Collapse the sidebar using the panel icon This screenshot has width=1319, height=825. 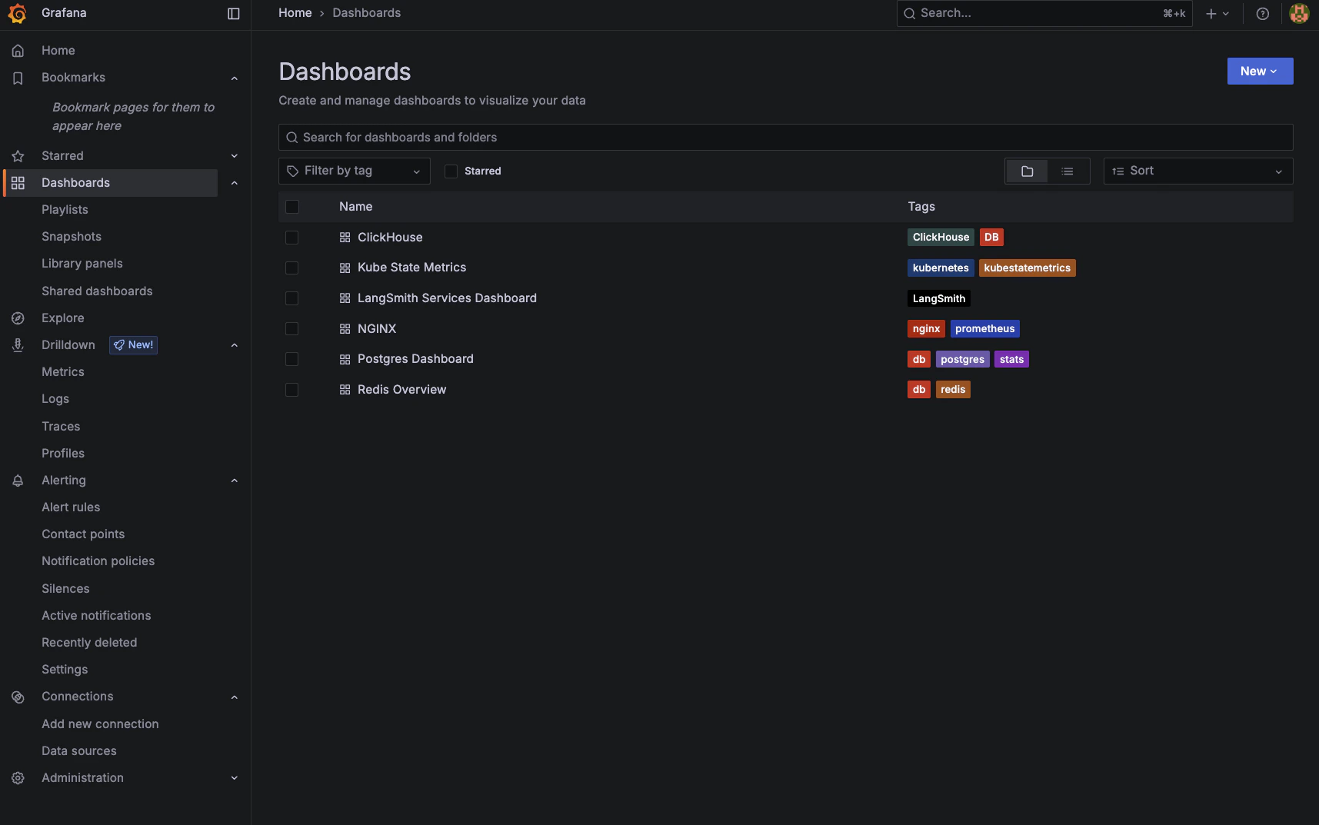pos(233,13)
